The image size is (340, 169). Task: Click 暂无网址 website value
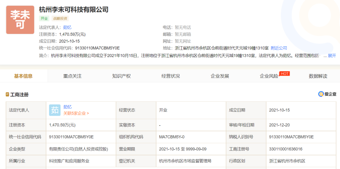(183, 41)
